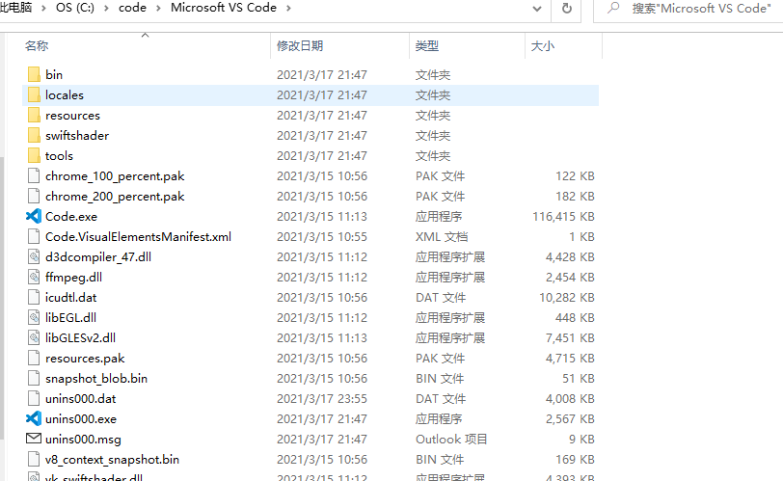Screen dimensions: 783x481
Task: Select the unins000.dat file icon
Action: pyautogui.click(x=34, y=399)
